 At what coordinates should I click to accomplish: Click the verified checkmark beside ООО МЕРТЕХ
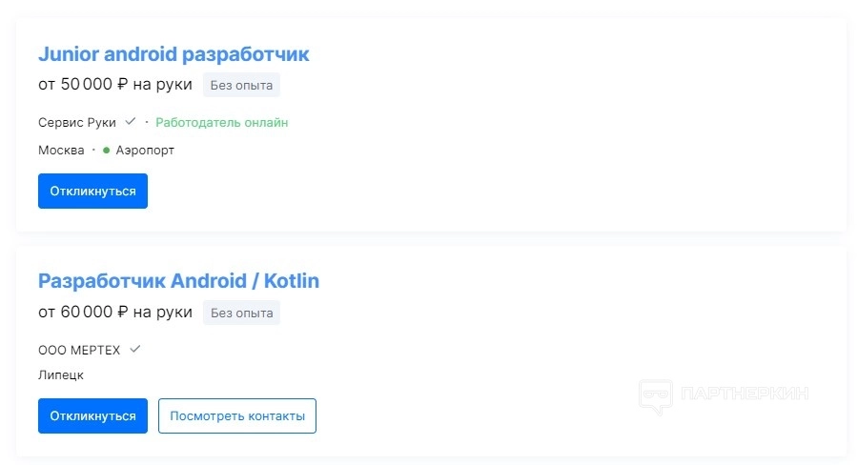coord(135,350)
